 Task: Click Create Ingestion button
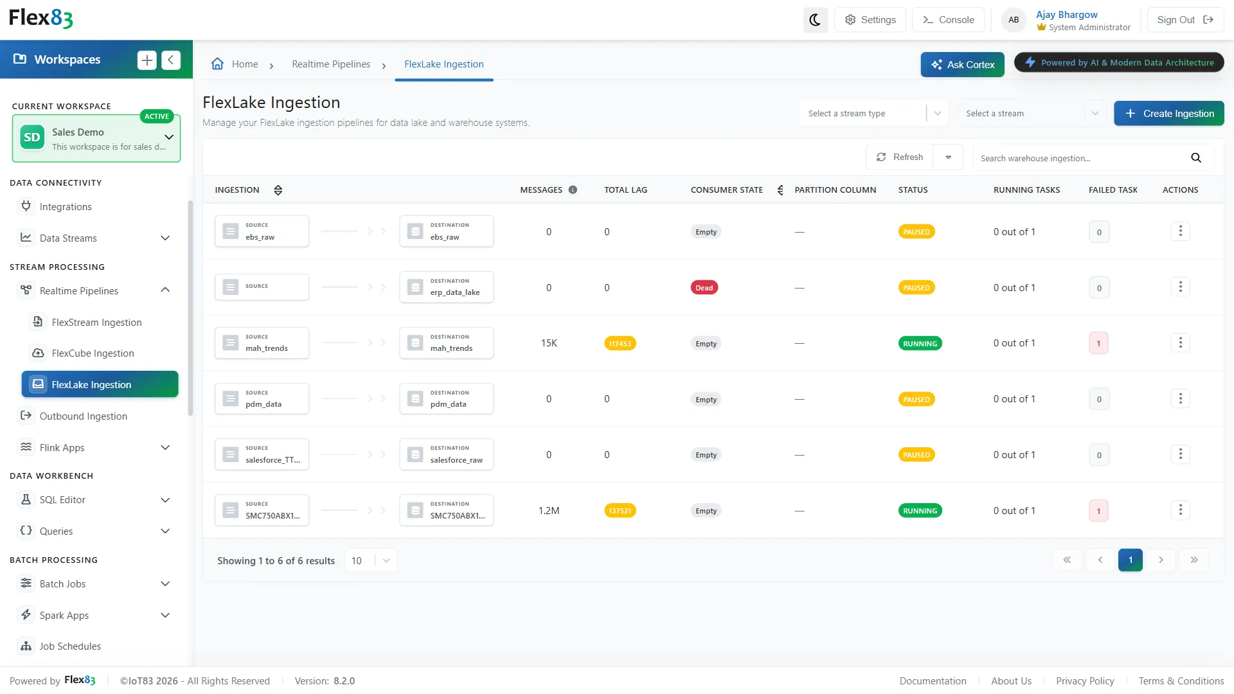1168,113
